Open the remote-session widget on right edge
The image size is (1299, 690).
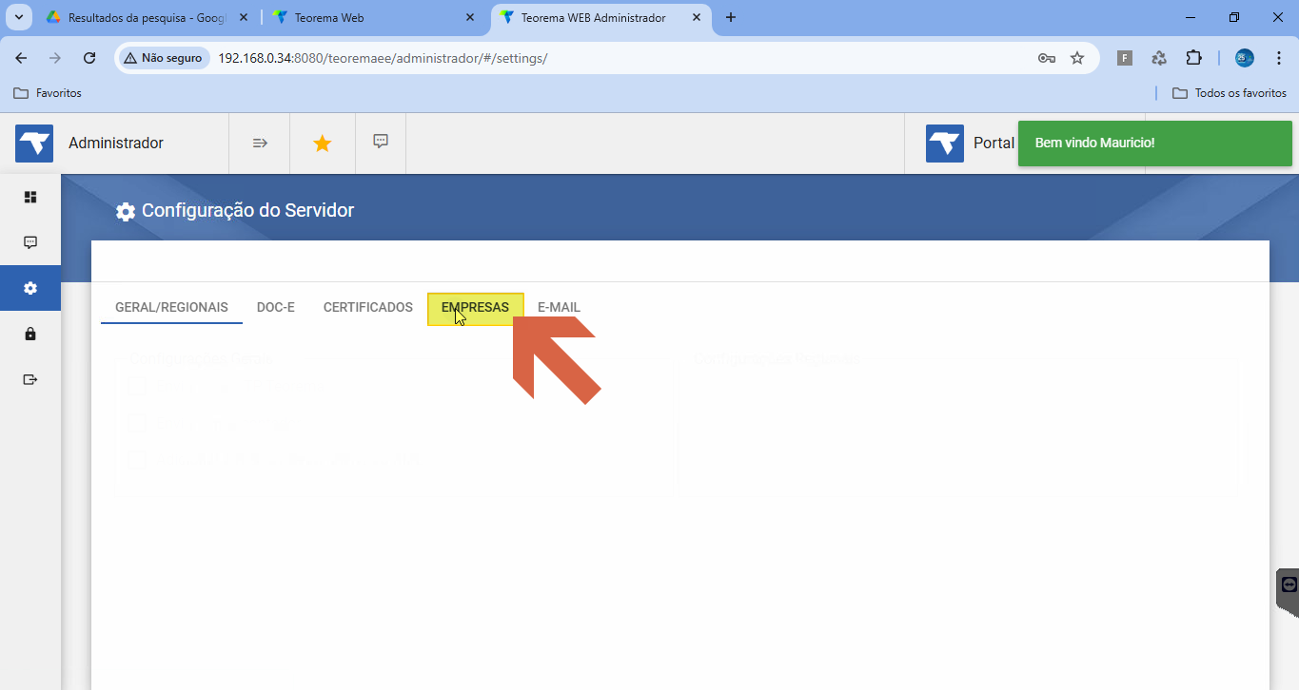pos(1288,587)
